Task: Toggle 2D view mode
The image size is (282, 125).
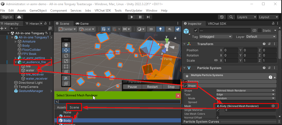Action: pyautogui.click(x=151, y=29)
